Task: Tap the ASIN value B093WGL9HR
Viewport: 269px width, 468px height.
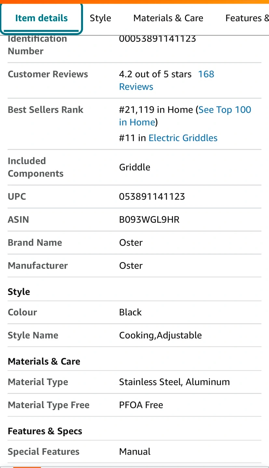Action: point(149,219)
